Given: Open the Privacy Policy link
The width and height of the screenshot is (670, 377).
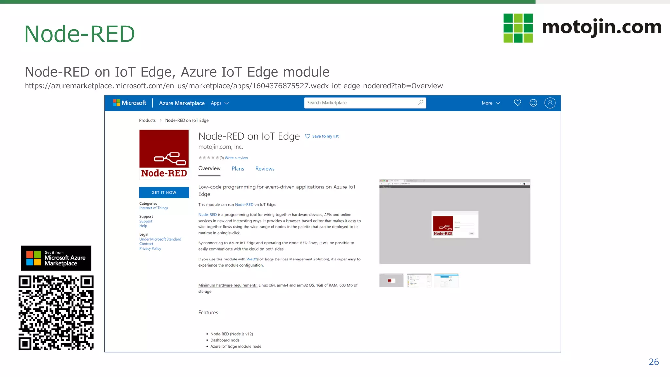Looking at the screenshot, I should click(x=150, y=249).
